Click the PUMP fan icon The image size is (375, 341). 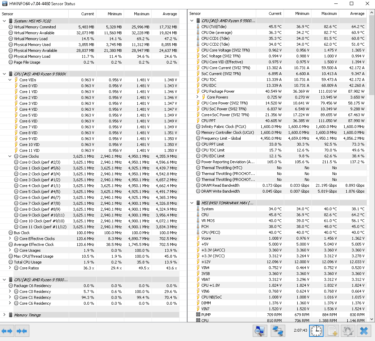(x=198, y=315)
